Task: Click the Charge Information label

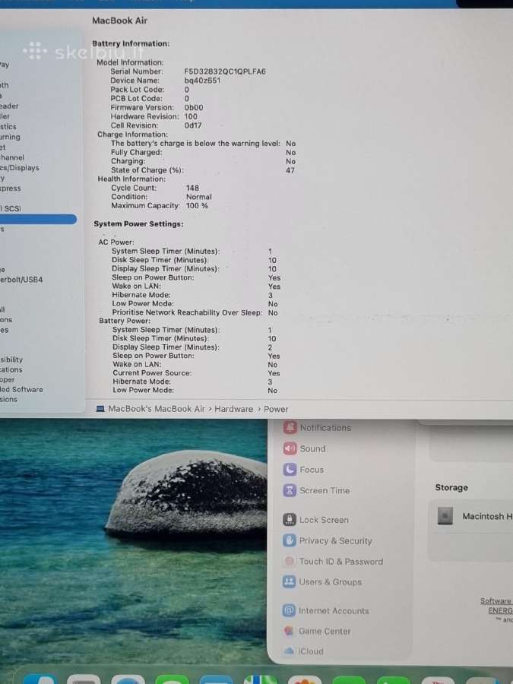Action: point(132,135)
